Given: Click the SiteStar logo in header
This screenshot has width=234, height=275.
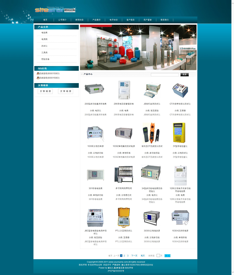Looking at the screenshot, I should click(55, 10).
